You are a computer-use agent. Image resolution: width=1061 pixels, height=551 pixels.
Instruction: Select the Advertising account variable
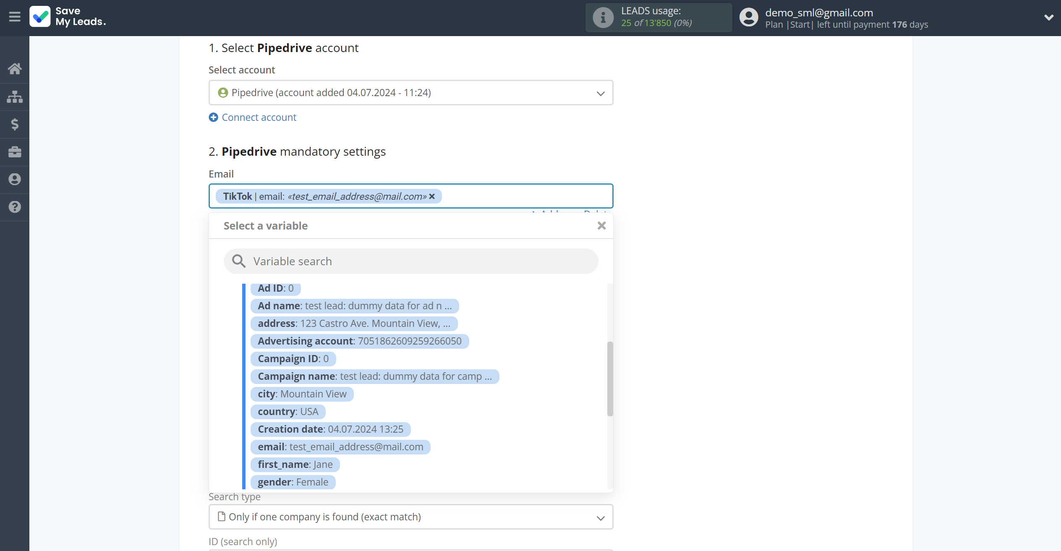click(360, 341)
